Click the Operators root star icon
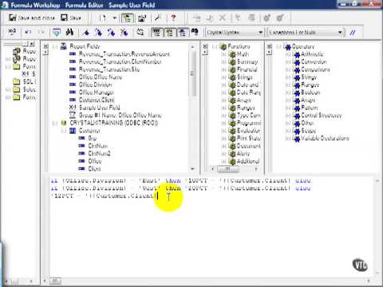 tap(287, 47)
